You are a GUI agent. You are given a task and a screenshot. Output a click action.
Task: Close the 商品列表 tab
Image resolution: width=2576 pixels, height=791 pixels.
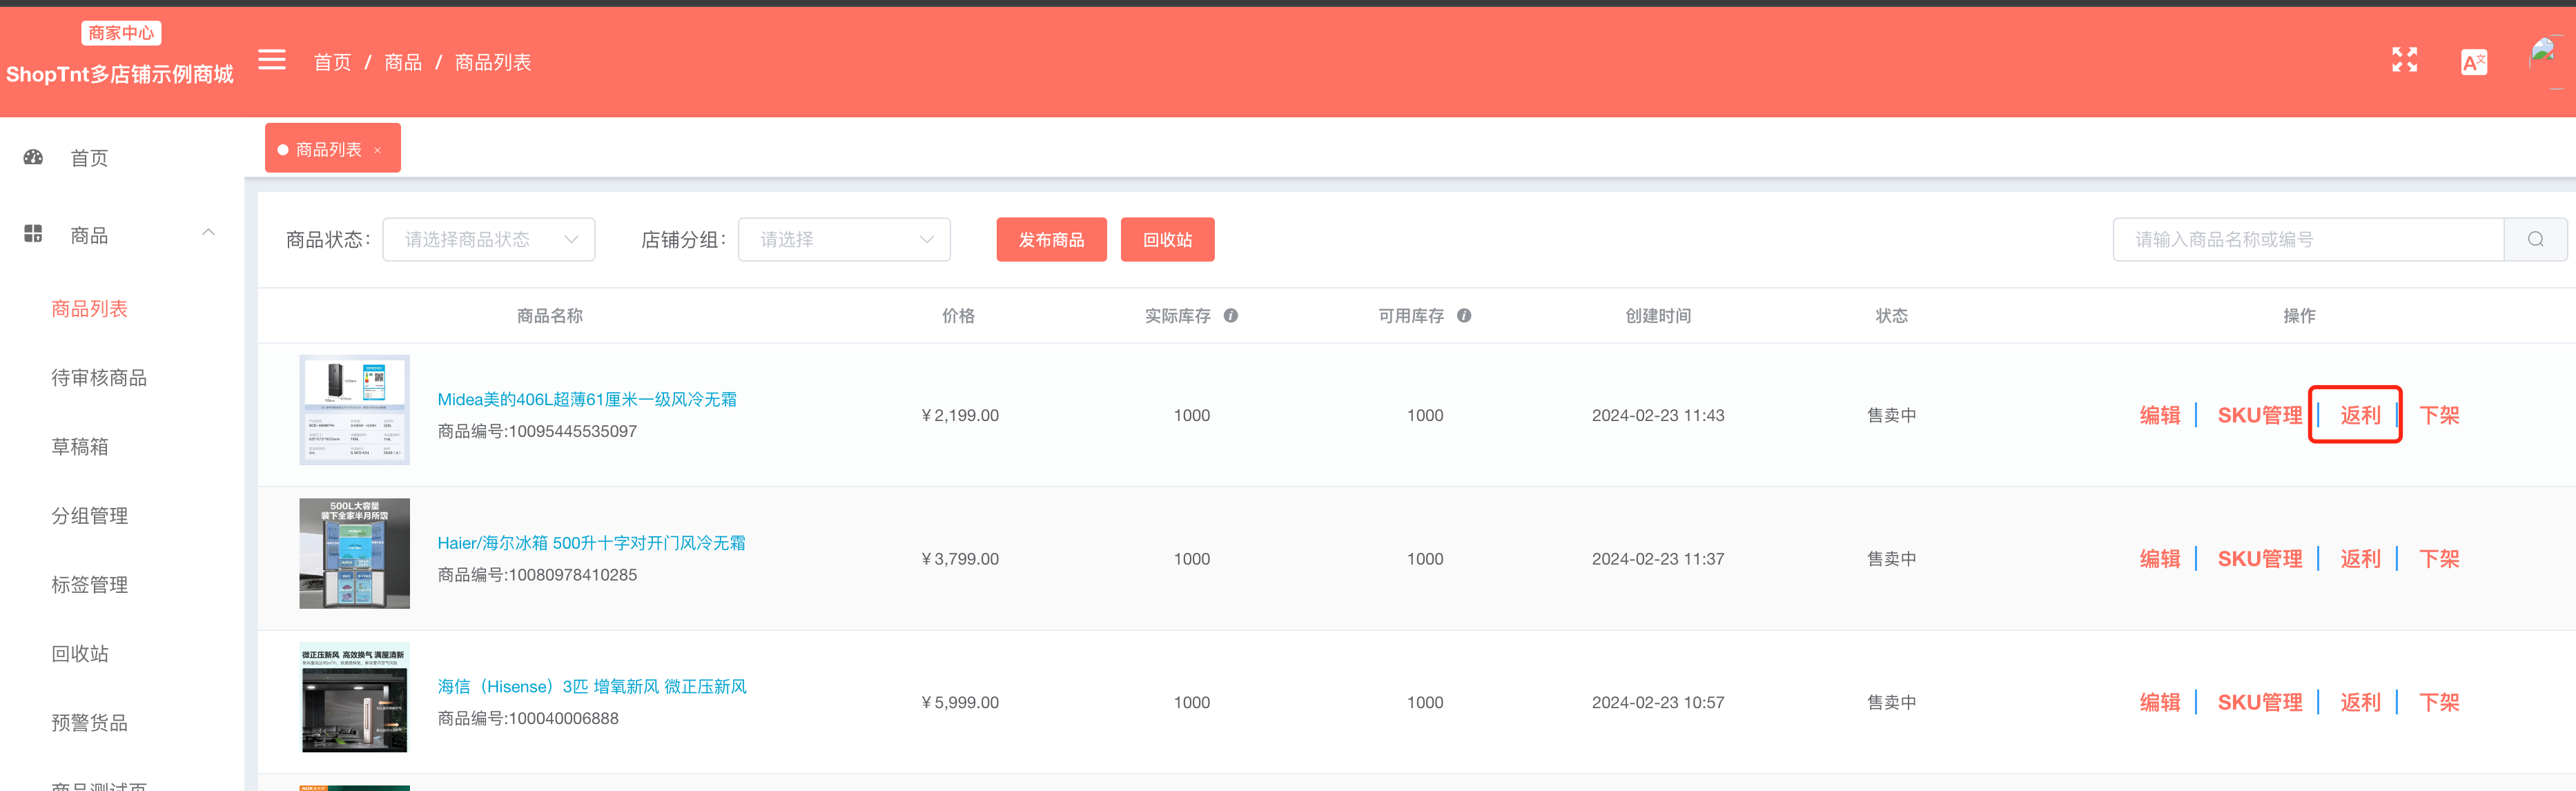pyautogui.click(x=378, y=150)
